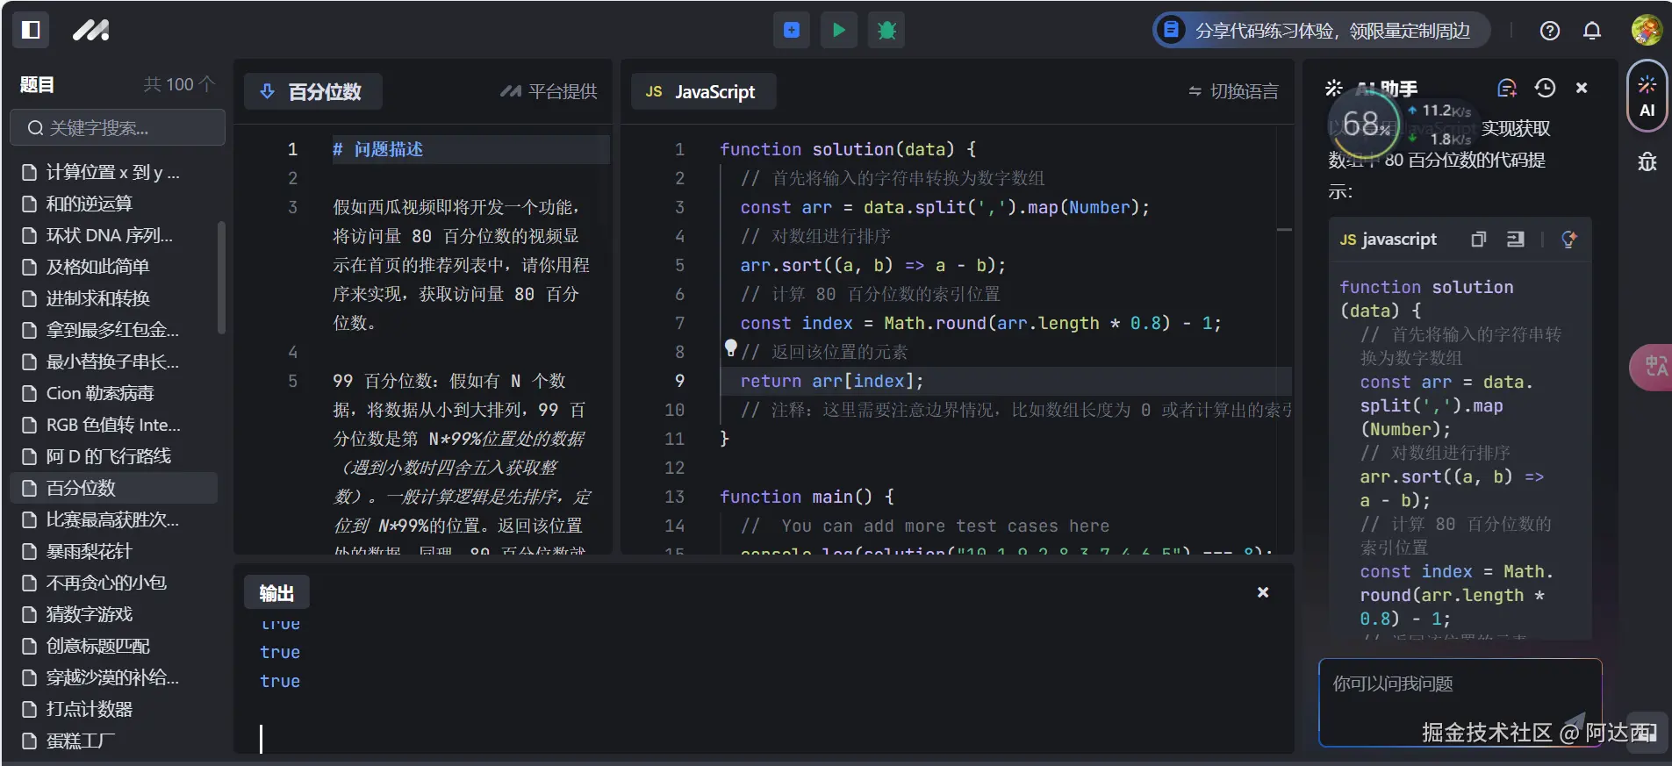Copy the AI javascript code snippet
This screenshot has width=1672, height=766.
(x=1479, y=240)
